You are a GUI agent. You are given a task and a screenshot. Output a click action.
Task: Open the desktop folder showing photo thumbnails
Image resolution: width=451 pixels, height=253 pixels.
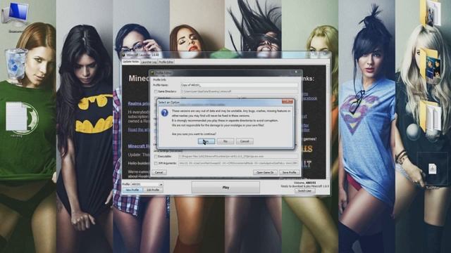(431, 66)
